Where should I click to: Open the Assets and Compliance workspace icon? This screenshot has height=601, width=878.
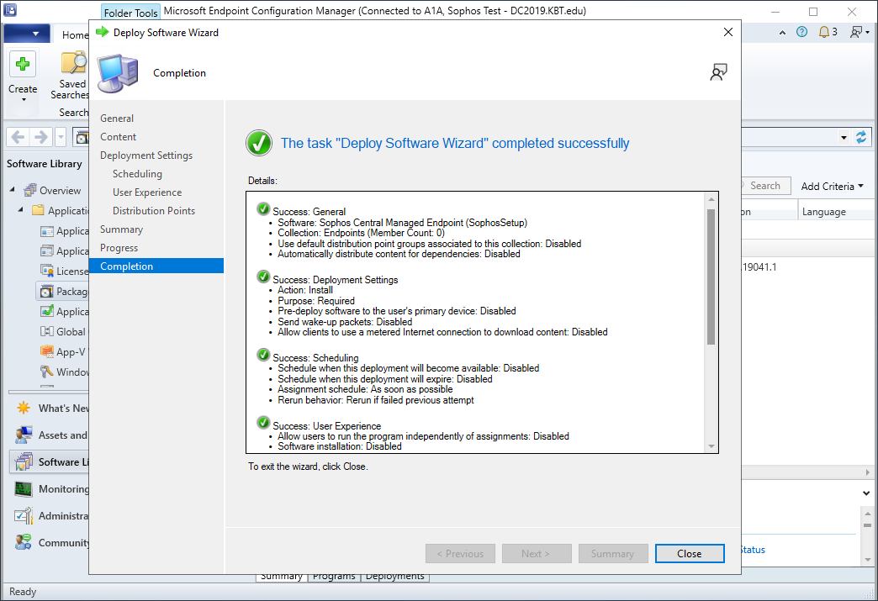point(24,435)
